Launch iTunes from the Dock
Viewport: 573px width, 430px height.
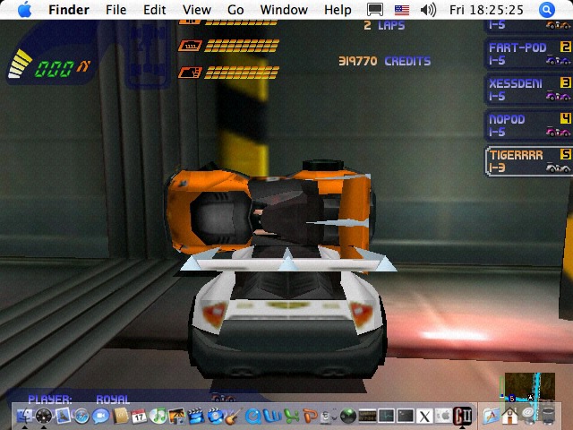[x=158, y=416]
